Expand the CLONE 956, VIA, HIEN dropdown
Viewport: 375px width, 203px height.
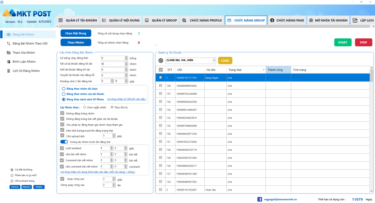214,60
